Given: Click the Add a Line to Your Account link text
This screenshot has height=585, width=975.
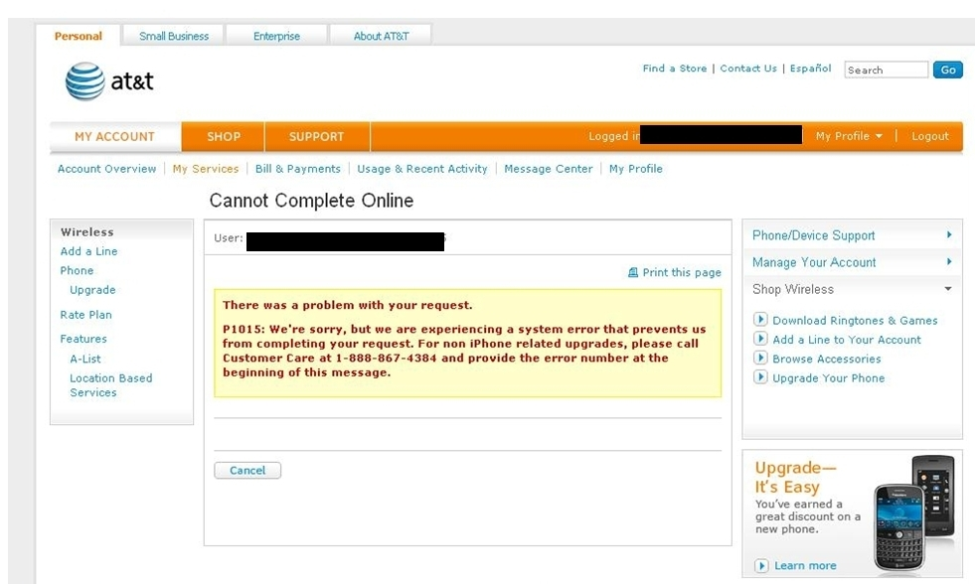Looking at the screenshot, I should pyautogui.click(x=847, y=340).
